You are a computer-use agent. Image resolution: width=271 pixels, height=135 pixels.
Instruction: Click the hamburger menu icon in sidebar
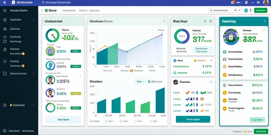coord(5,11)
